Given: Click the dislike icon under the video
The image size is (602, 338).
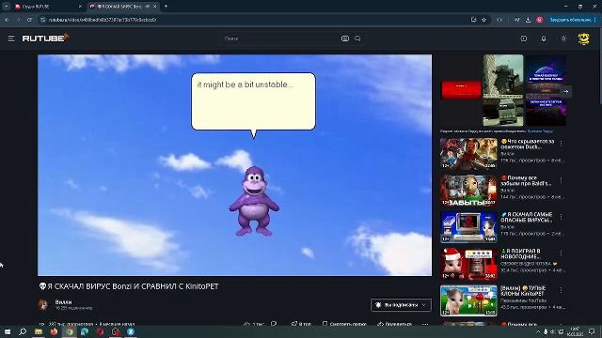Looking at the screenshot, I should [274, 324].
